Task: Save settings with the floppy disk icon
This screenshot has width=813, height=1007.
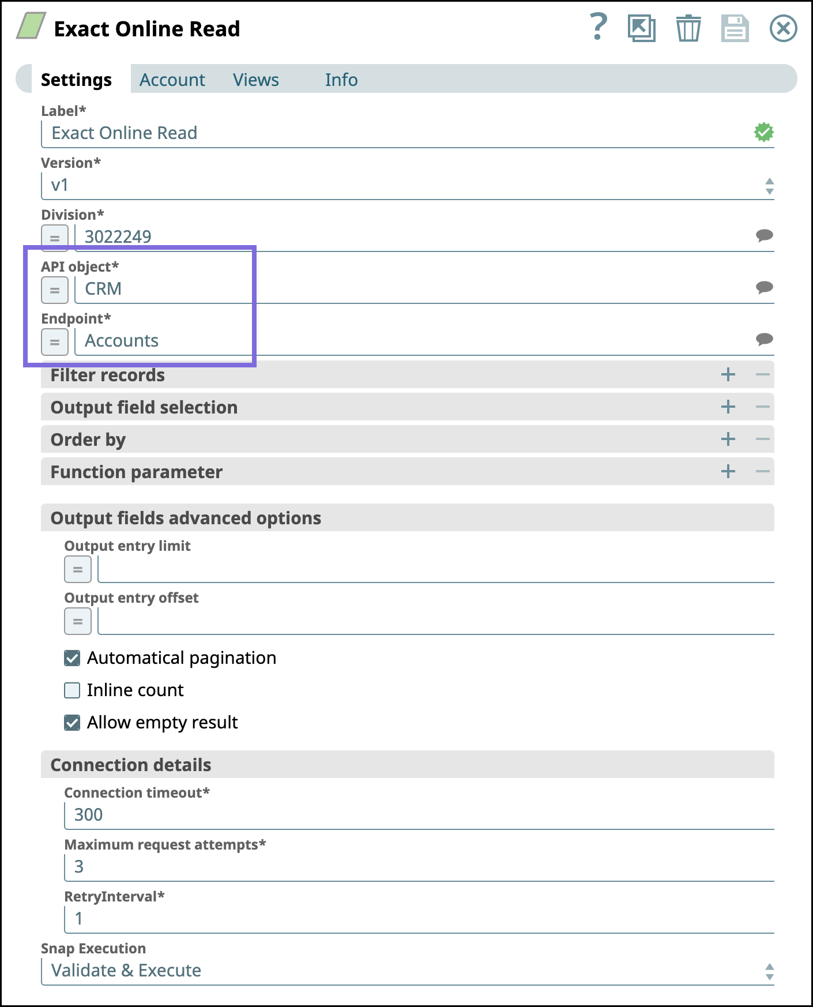Action: [735, 28]
